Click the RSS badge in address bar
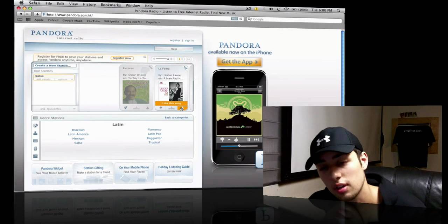Screen dimensions: 448x224 [235, 19]
